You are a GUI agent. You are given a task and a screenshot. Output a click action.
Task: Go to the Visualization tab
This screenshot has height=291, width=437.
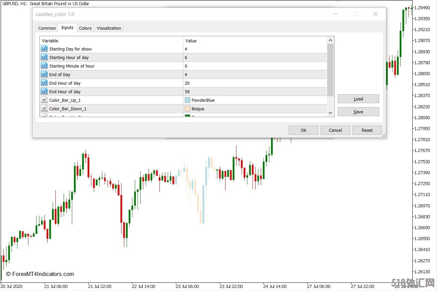(x=109, y=28)
